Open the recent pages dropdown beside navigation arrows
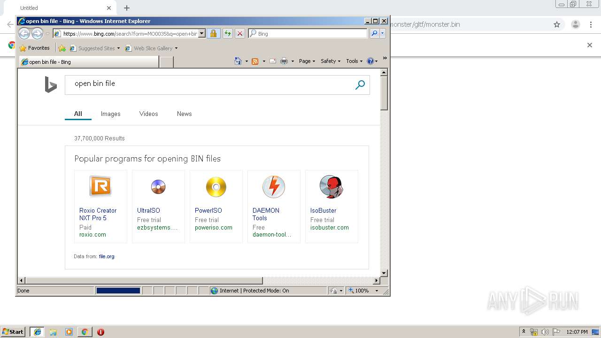Screen dimensions: 601x338 coord(47,34)
